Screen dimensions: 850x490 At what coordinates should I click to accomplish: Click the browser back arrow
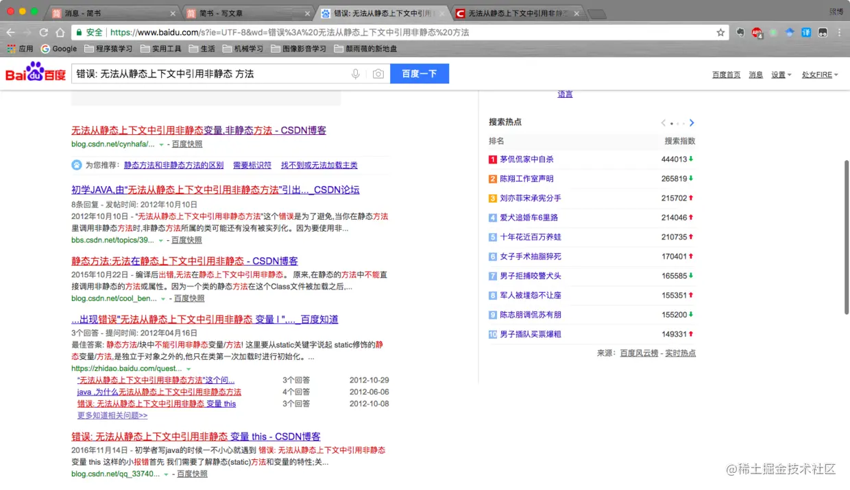(10, 32)
